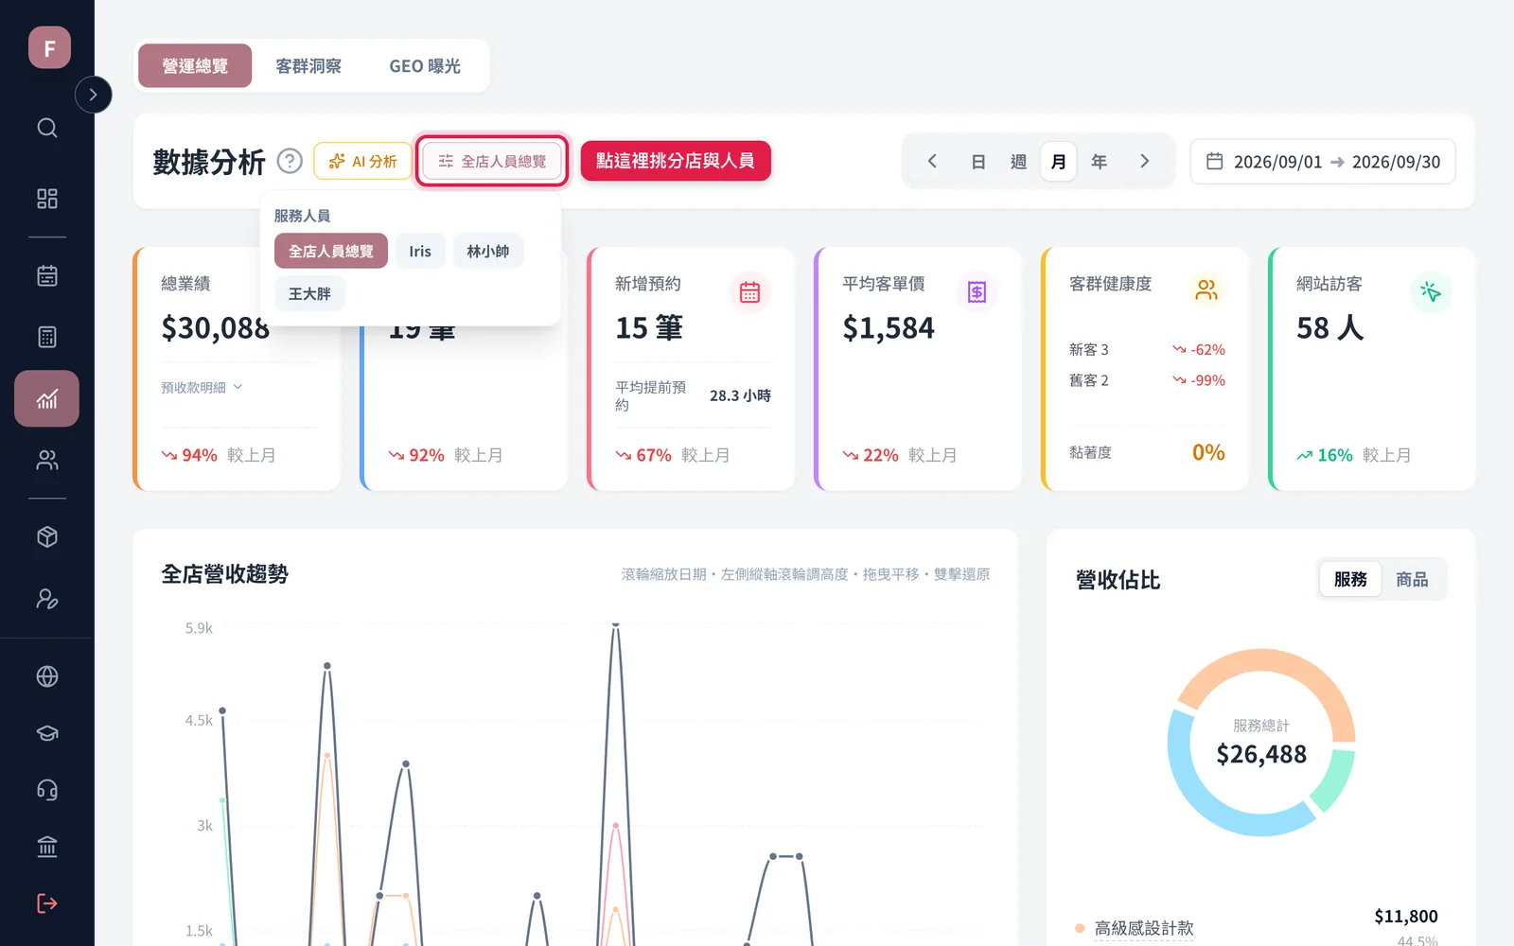Select staff member 林小帥
This screenshot has height=946, width=1514.
point(488,251)
